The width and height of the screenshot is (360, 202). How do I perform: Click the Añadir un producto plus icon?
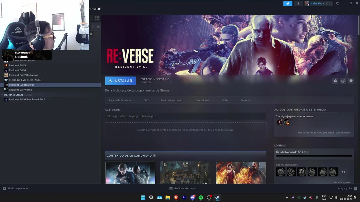point(4,189)
